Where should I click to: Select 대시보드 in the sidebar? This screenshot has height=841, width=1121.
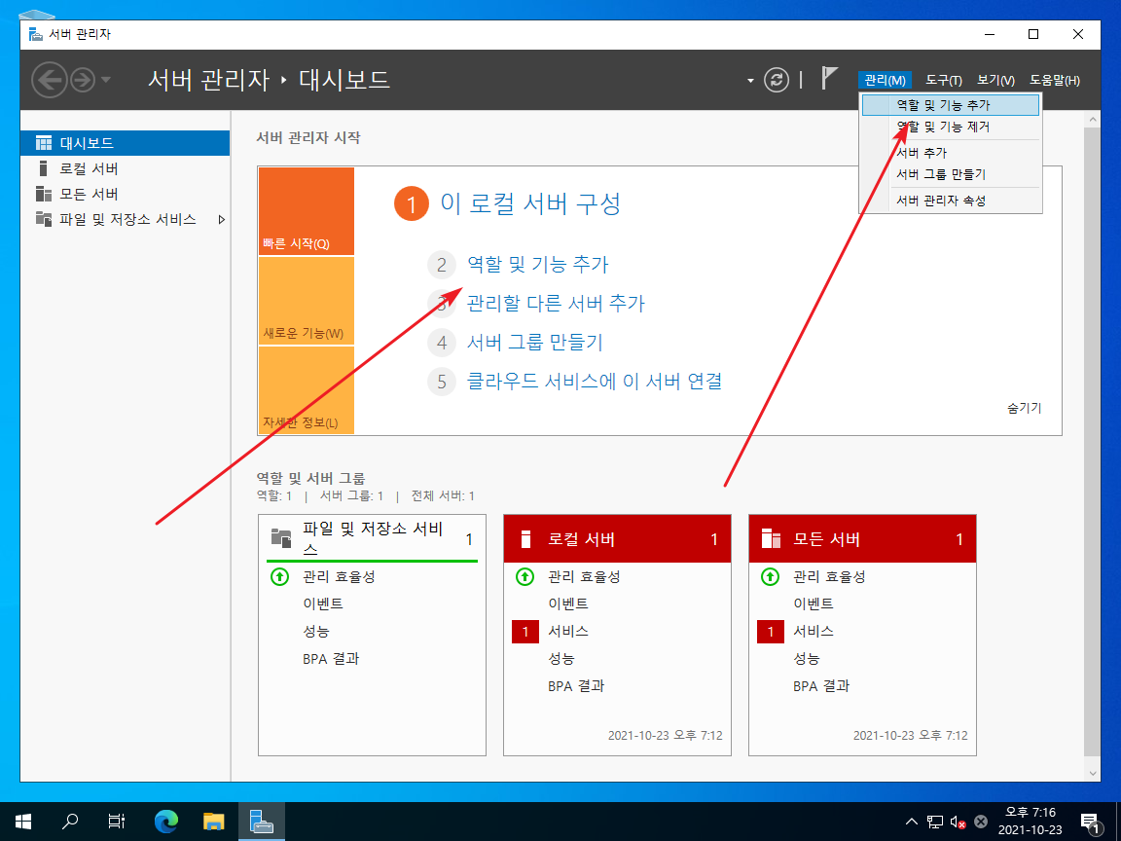[126, 143]
